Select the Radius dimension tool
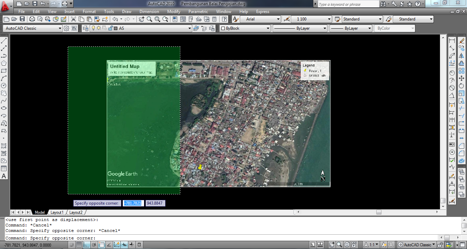This screenshot has height=249, width=467. [452, 73]
